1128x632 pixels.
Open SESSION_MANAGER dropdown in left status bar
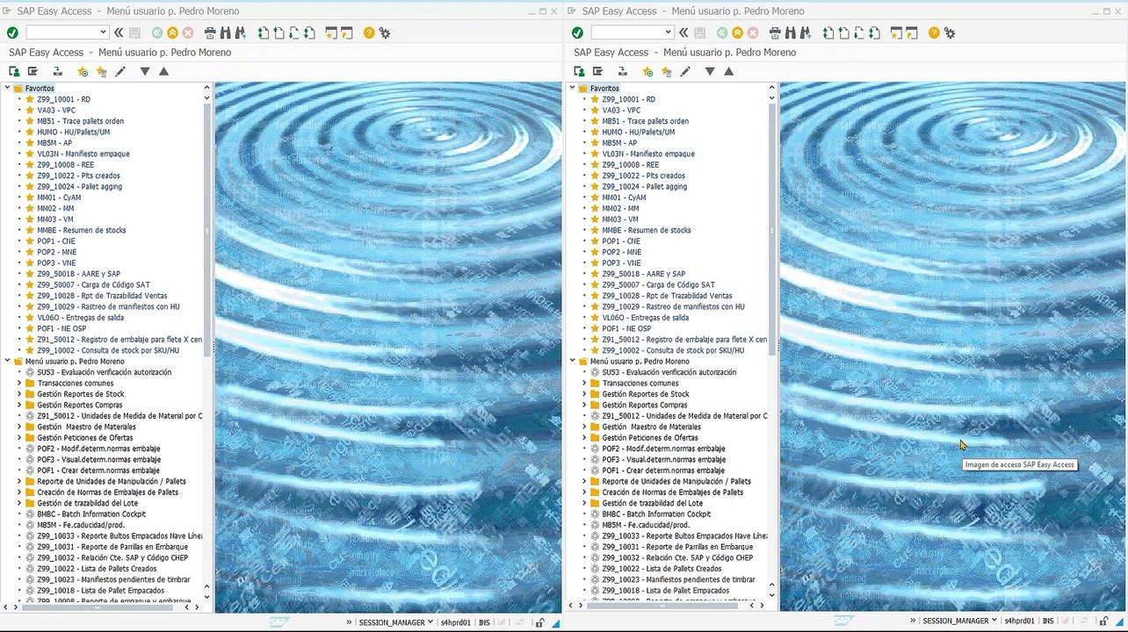pos(430,622)
